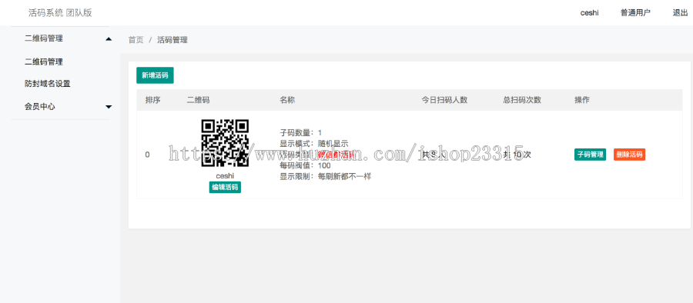
Task: Click 每码阀值：100 text
Action: pyautogui.click(x=306, y=165)
